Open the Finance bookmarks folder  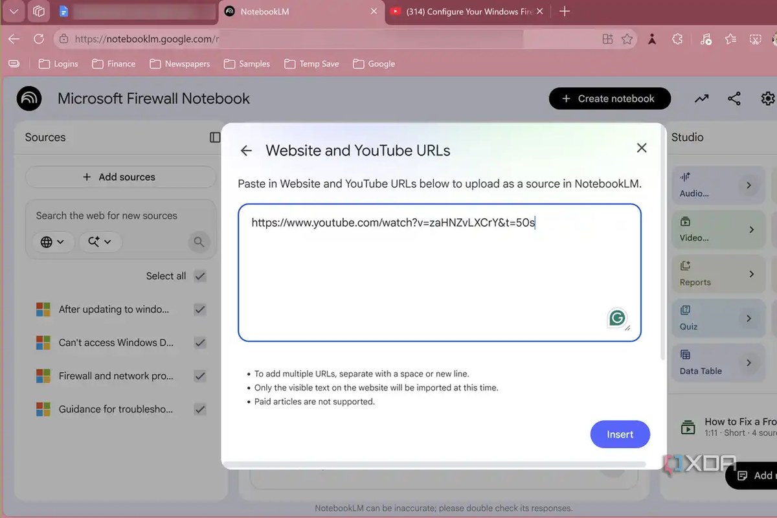point(114,63)
